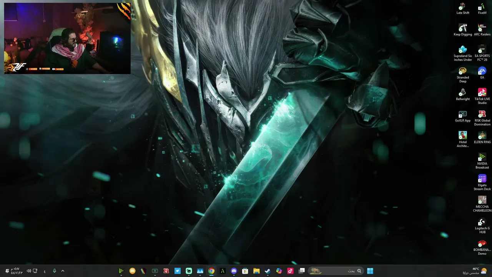
Task: Select the MECCHA CHAMELEON desktop icon
Action: (x=482, y=204)
